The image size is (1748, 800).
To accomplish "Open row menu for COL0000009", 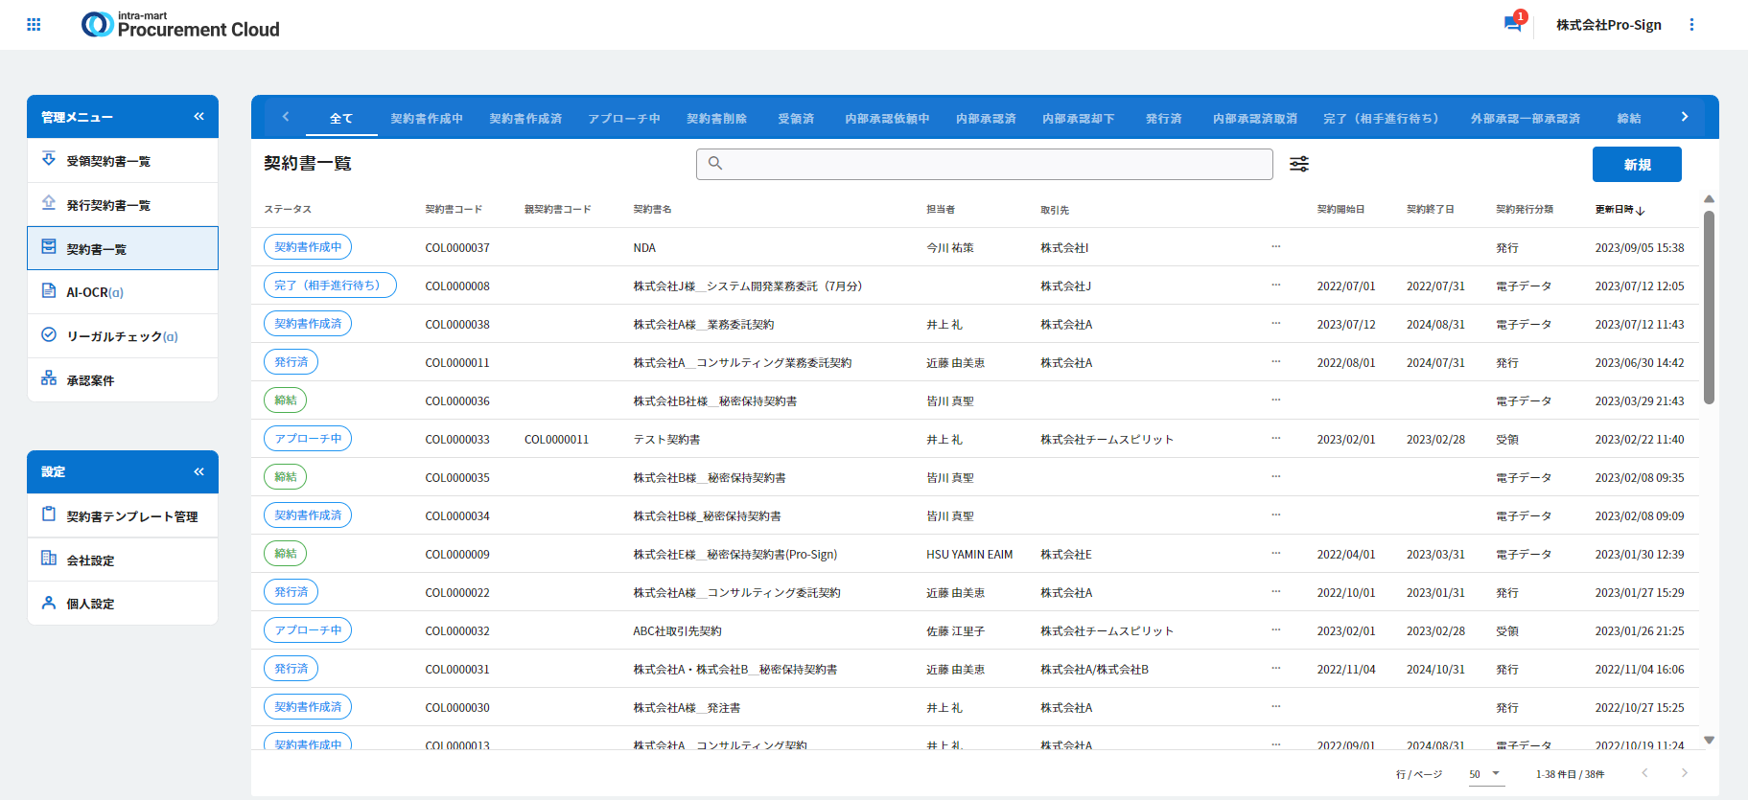I will [1275, 554].
